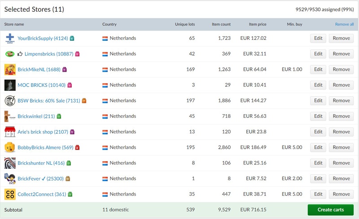Screen dimensions: 359x219
Task: Open the Brickwinkel (211) store link
Action: (x=36, y=116)
